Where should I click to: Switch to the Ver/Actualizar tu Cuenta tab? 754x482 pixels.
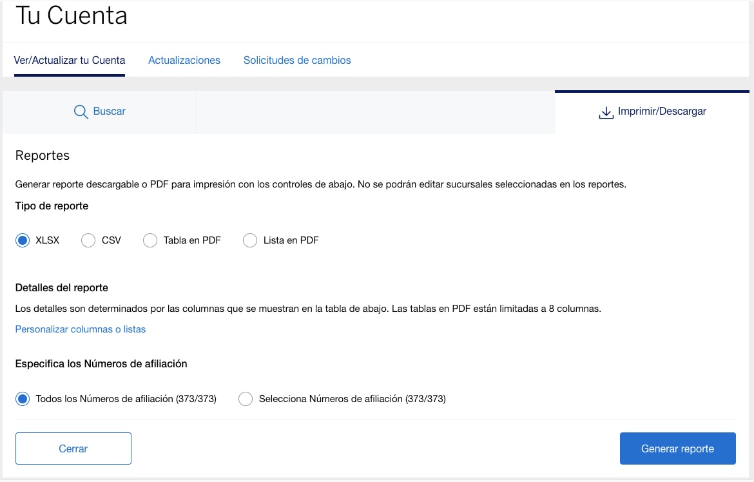point(69,60)
